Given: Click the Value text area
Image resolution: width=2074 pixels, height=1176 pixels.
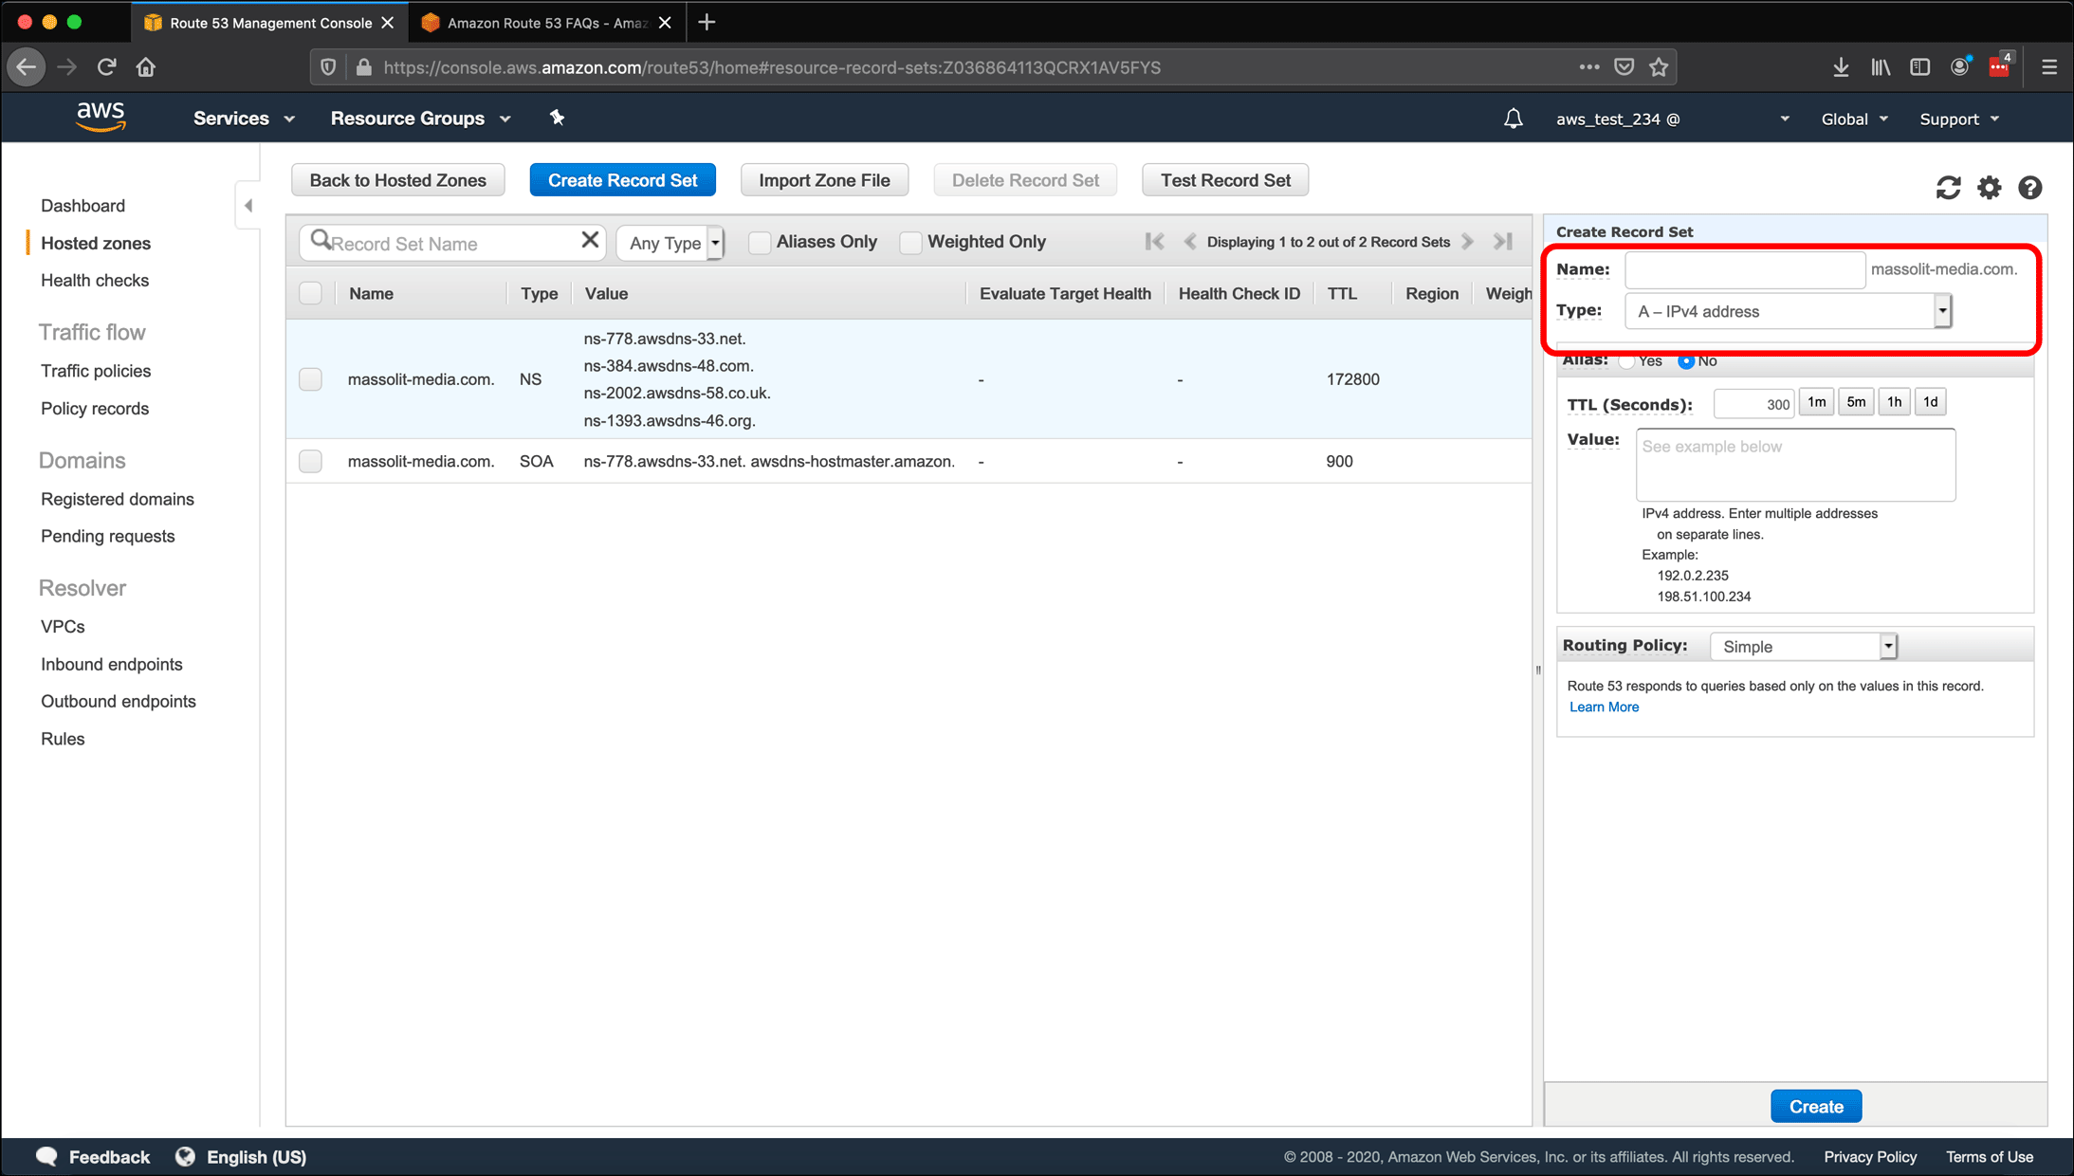Looking at the screenshot, I should (1795, 465).
